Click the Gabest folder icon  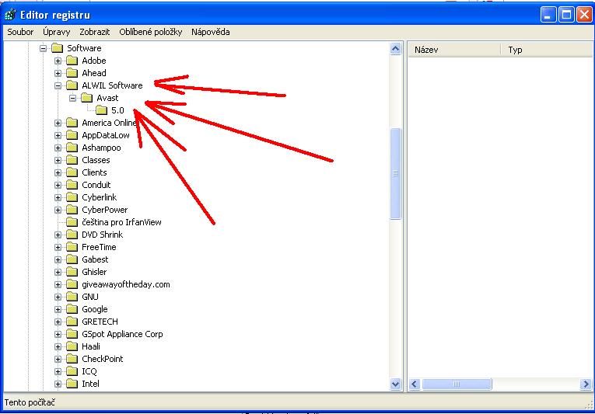point(72,259)
